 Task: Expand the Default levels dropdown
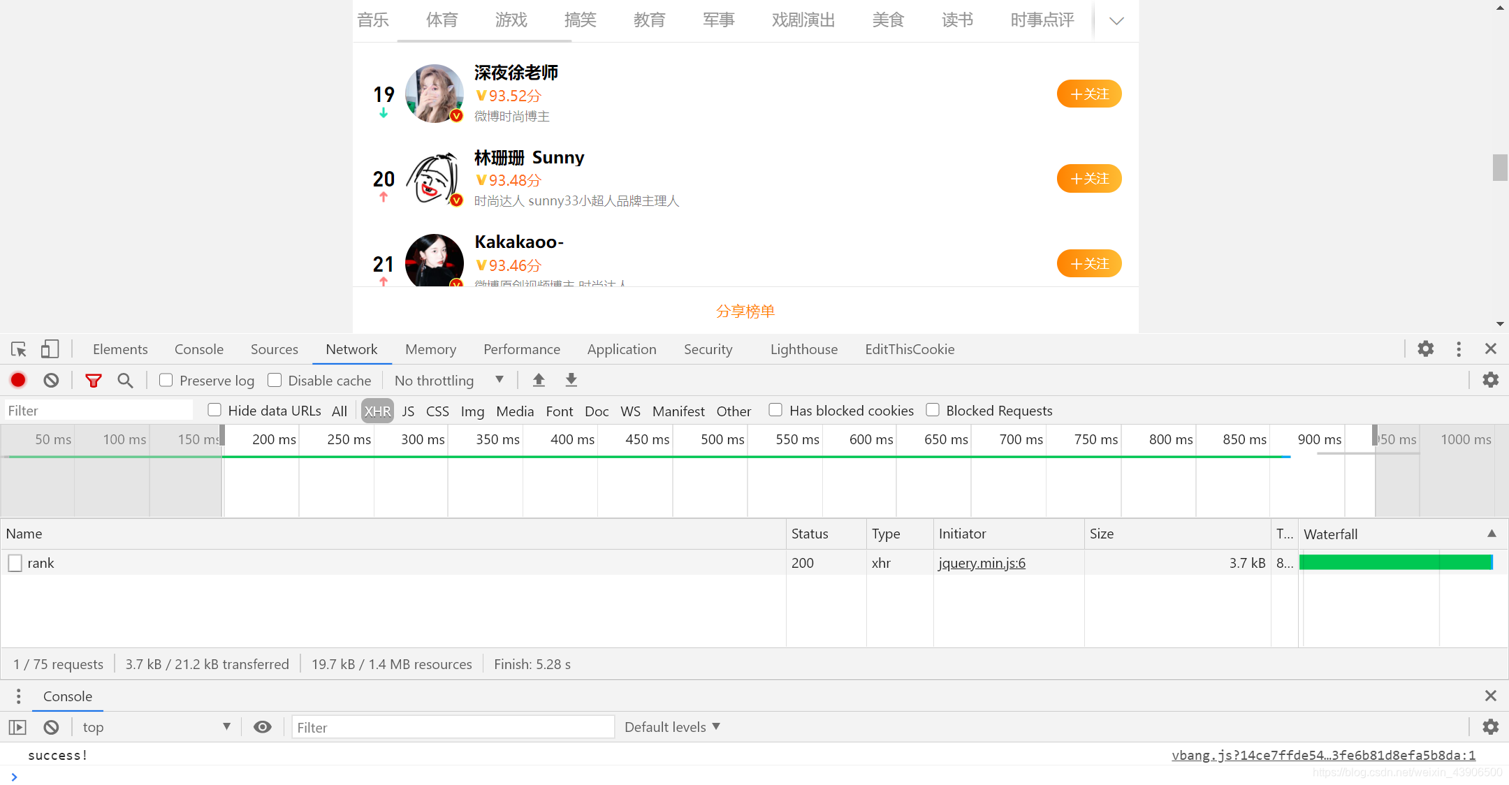pos(671,727)
